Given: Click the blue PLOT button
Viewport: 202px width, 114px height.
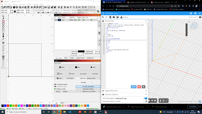Looking at the screenshot, I should coord(133,87).
